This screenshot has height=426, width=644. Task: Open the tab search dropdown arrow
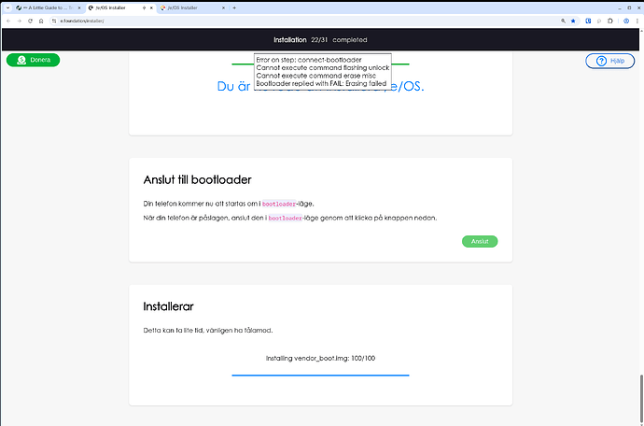(7, 7)
